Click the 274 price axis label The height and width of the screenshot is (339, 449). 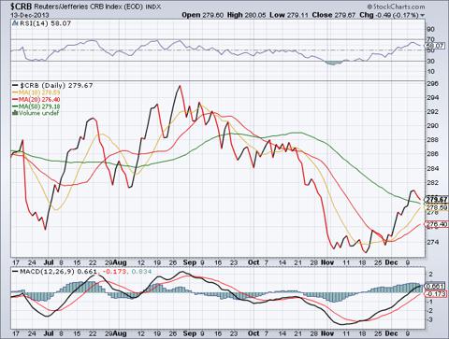point(433,242)
